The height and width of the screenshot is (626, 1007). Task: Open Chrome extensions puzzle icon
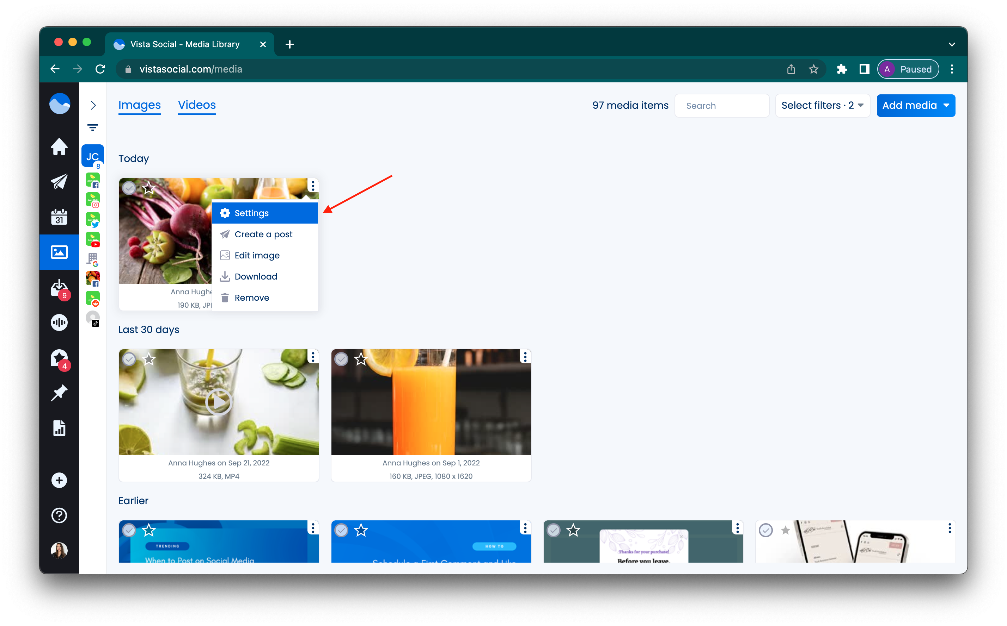(x=842, y=69)
